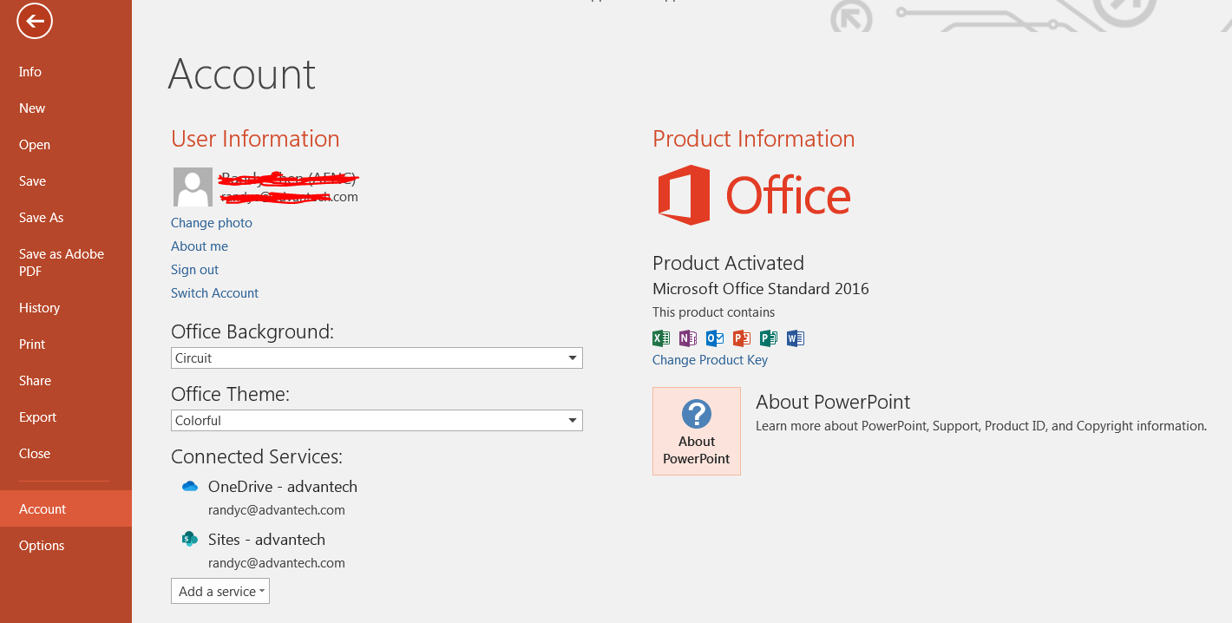Open Options from the sidebar

66,546
